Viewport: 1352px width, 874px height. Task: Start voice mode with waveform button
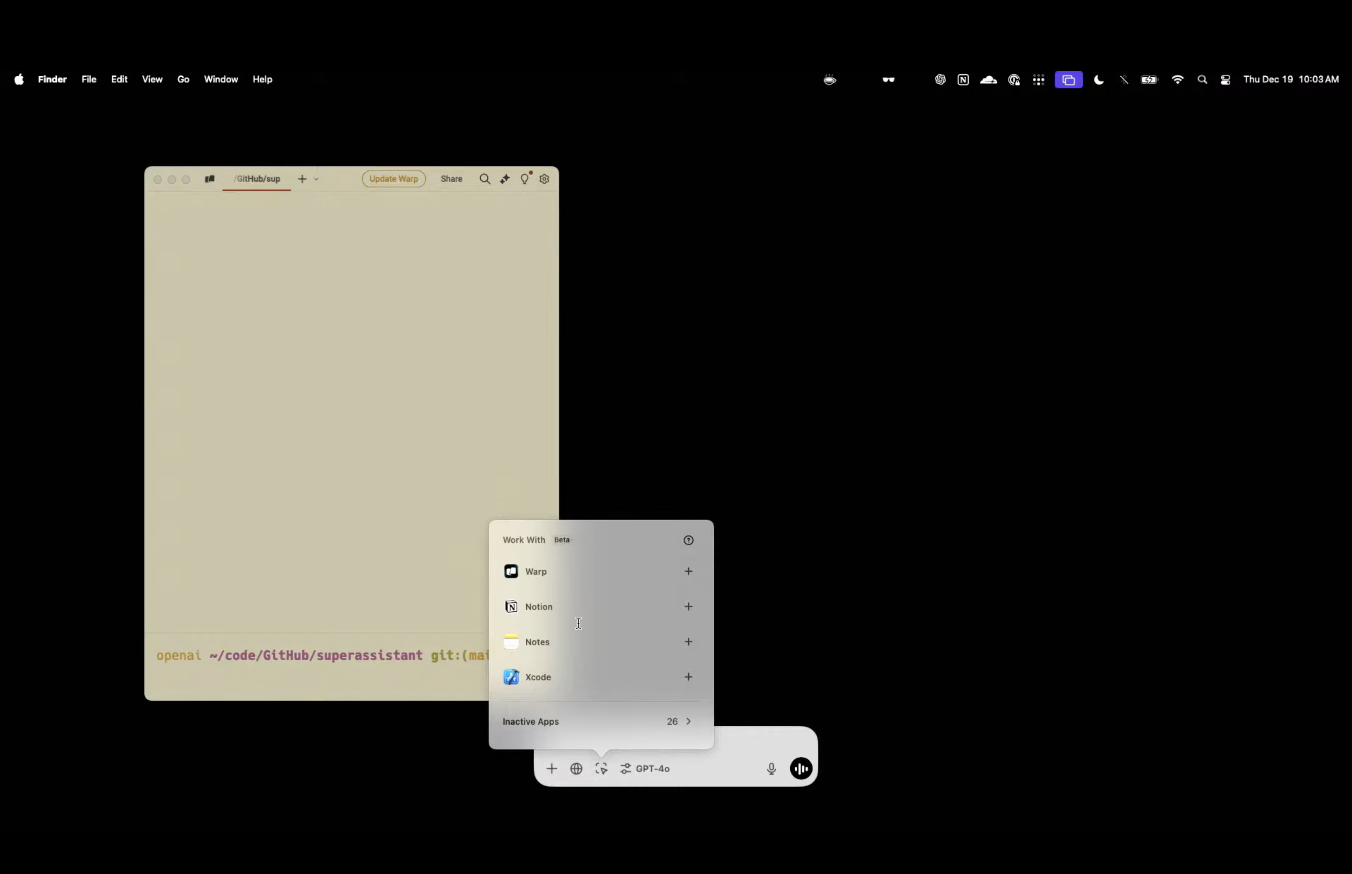click(x=800, y=769)
